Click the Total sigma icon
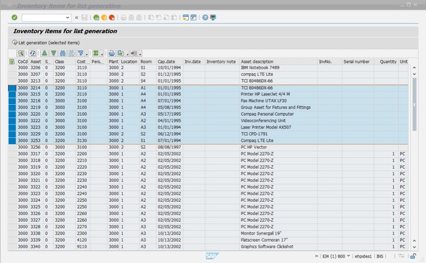Viewport: 426px width, 263px height. pos(96,54)
